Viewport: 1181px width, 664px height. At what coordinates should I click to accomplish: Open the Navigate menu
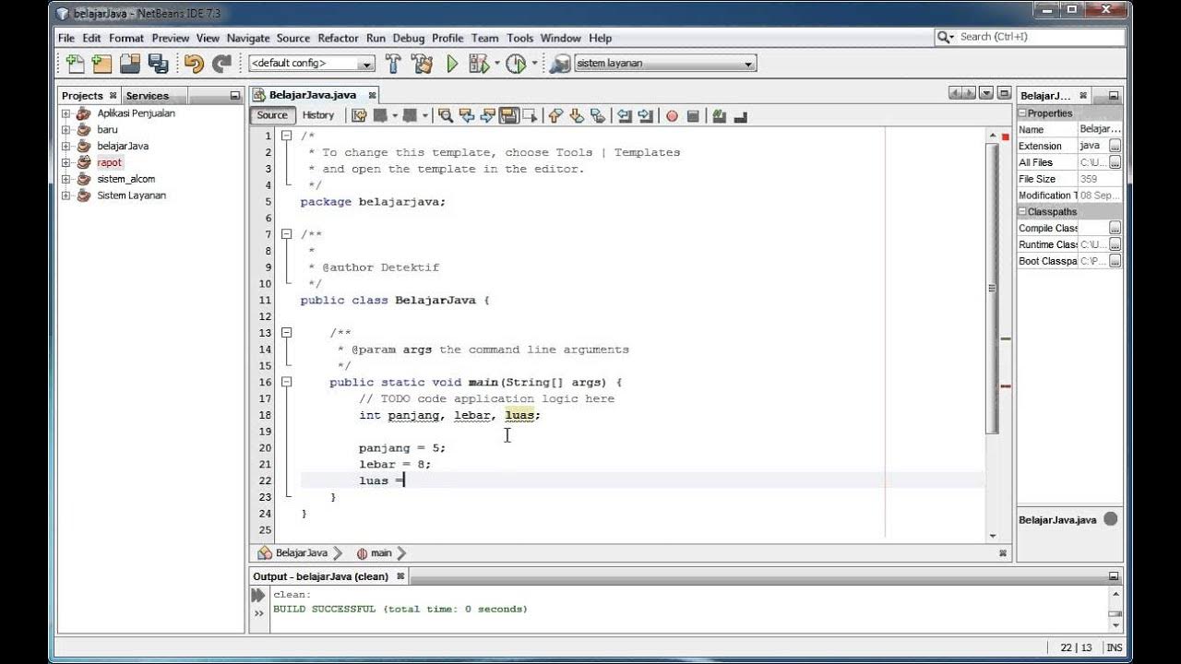pos(248,38)
